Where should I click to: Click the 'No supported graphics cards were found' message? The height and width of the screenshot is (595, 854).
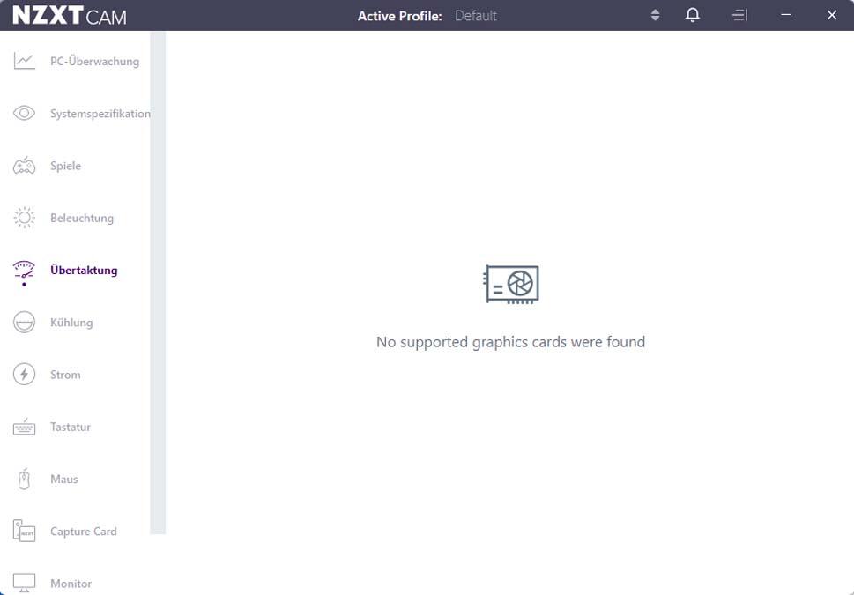point(511,342)
